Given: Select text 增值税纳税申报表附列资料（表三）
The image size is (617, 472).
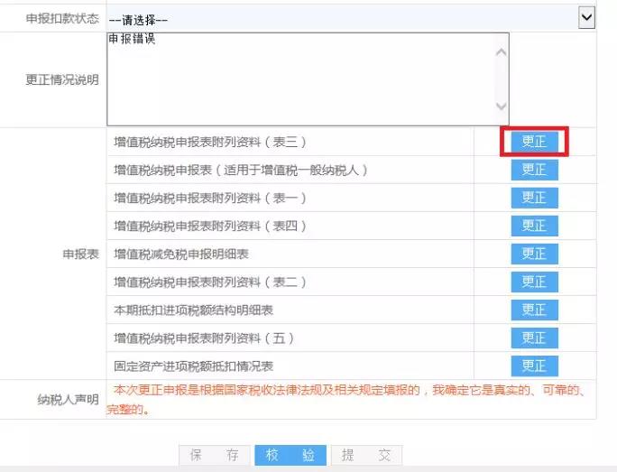Looking at the screenshot, I should click(210, 142).
